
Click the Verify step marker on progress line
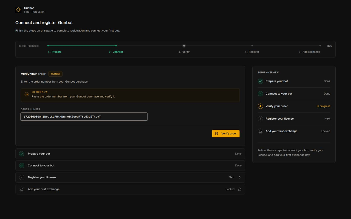[x=184, y=46]
